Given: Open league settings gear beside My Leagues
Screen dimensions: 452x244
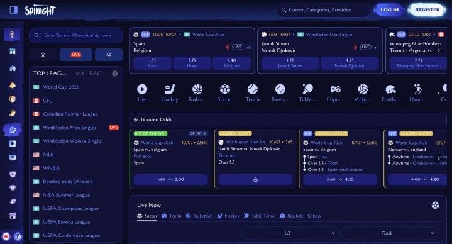Looking at the screenshot, I should [115, 73].
